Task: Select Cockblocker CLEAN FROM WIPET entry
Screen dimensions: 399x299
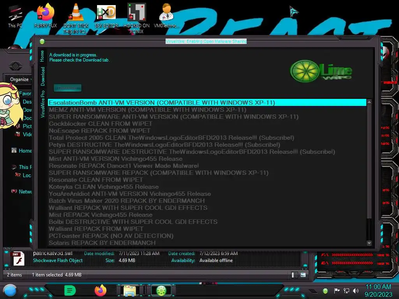Action: pos(207,124)
